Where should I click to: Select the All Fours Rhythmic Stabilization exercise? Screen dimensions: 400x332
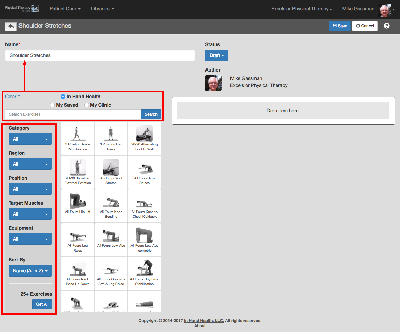(145, 273)
